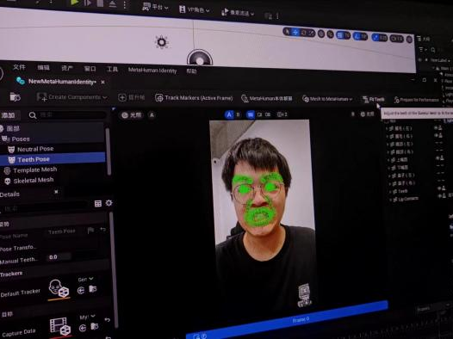Click the Fit Teeth toolbar button
The height and width of the screenshot is (339, 453).
pos(374,99)
